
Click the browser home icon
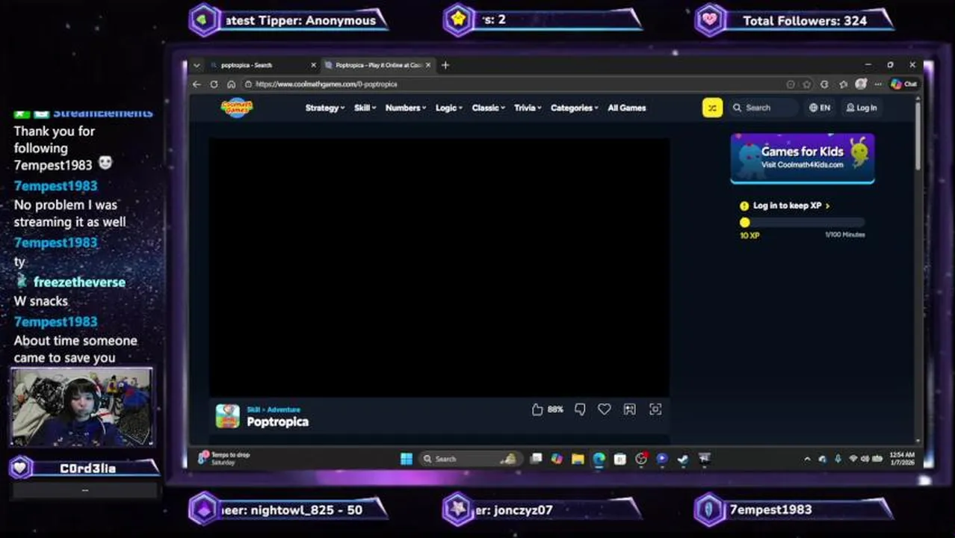[231, 84]
